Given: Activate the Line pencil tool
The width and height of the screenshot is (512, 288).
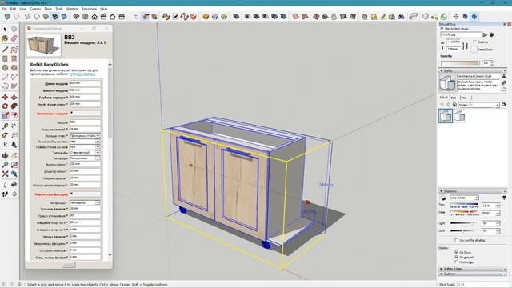Looking at the screenshot, I should pyautogui.click(x=5, y=50).
